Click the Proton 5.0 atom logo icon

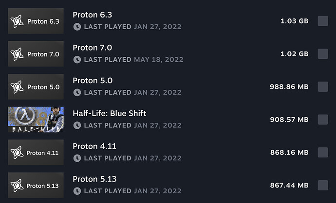click(x=17, y=87)
